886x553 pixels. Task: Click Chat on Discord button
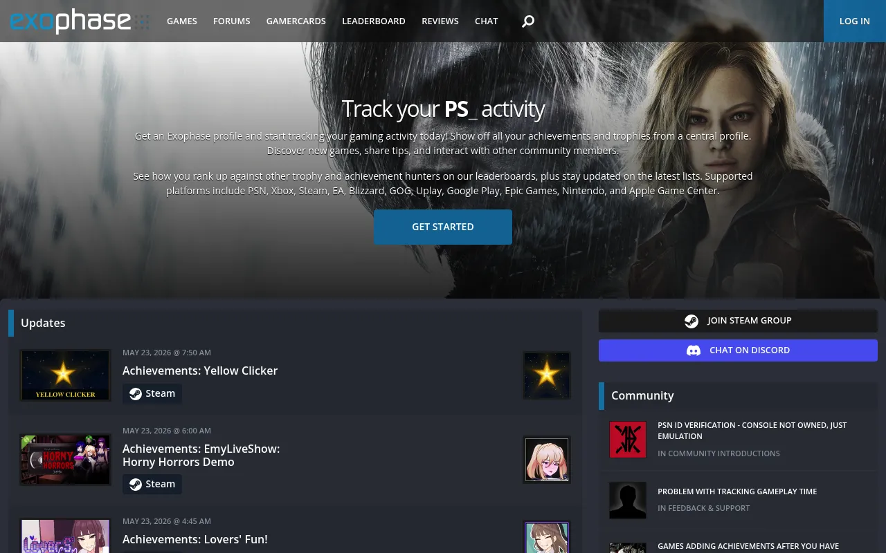(738, 350)
